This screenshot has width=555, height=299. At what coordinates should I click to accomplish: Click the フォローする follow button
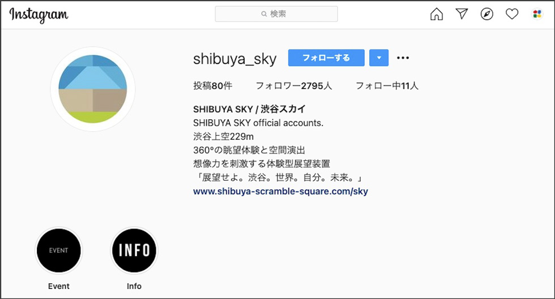pyautogui.click(x=326, y=58)
